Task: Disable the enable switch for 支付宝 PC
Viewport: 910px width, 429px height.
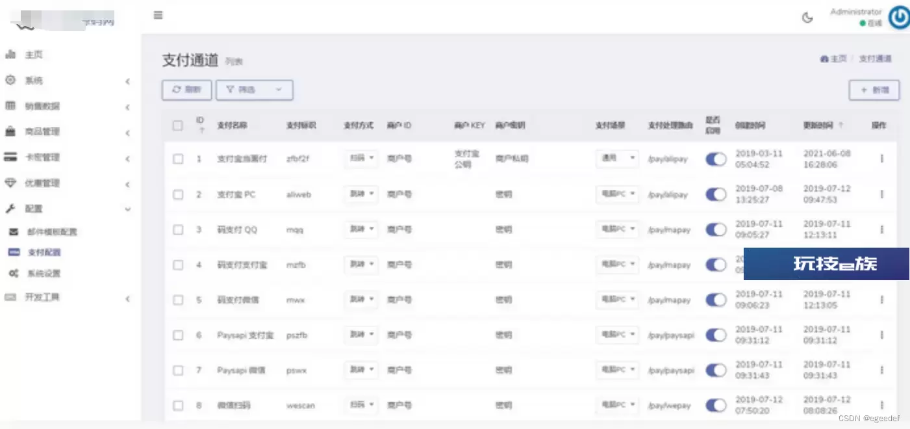Action: click(716, 194)
